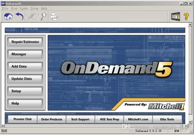Click the blue Back arrow icon
Image resolution: width=194 pixels, height=135 pixels.
(19, 16)
